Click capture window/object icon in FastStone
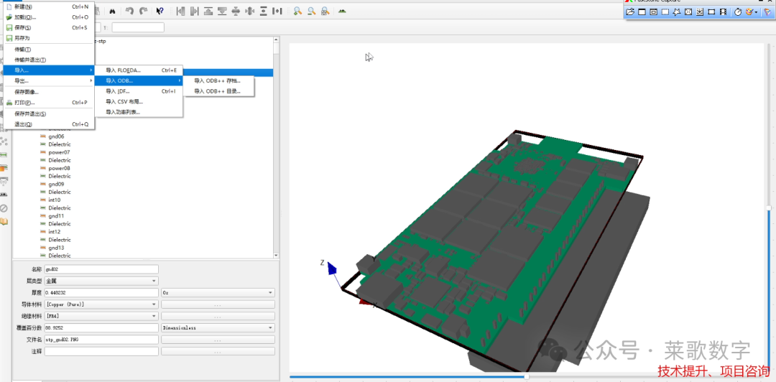 pyautogui.click(x=653, y=12)
